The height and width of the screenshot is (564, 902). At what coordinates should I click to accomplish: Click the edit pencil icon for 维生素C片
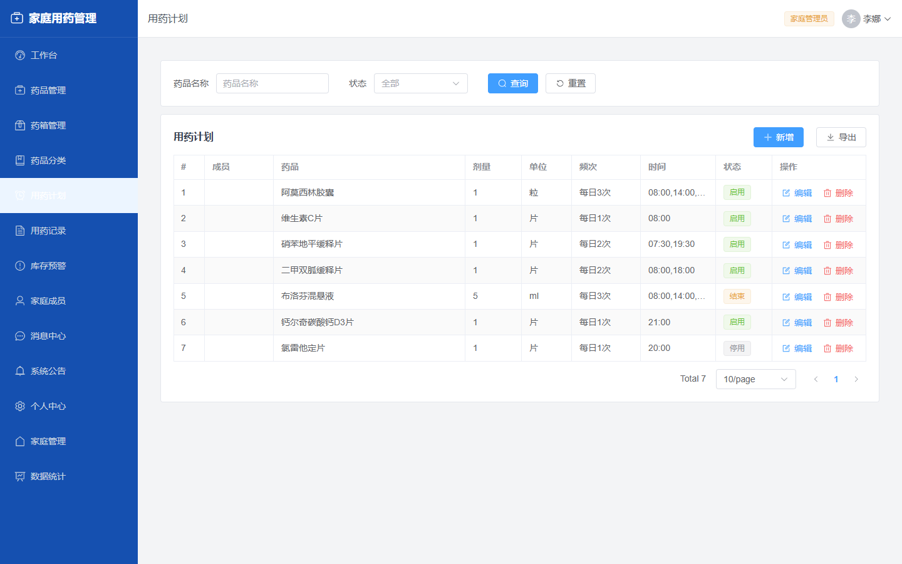pyautogui.click(x=786, y=219)
